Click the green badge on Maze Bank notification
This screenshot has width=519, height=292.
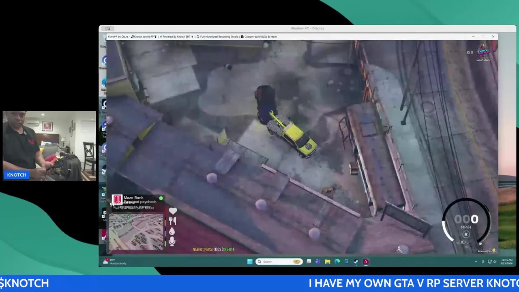(161, 198)
